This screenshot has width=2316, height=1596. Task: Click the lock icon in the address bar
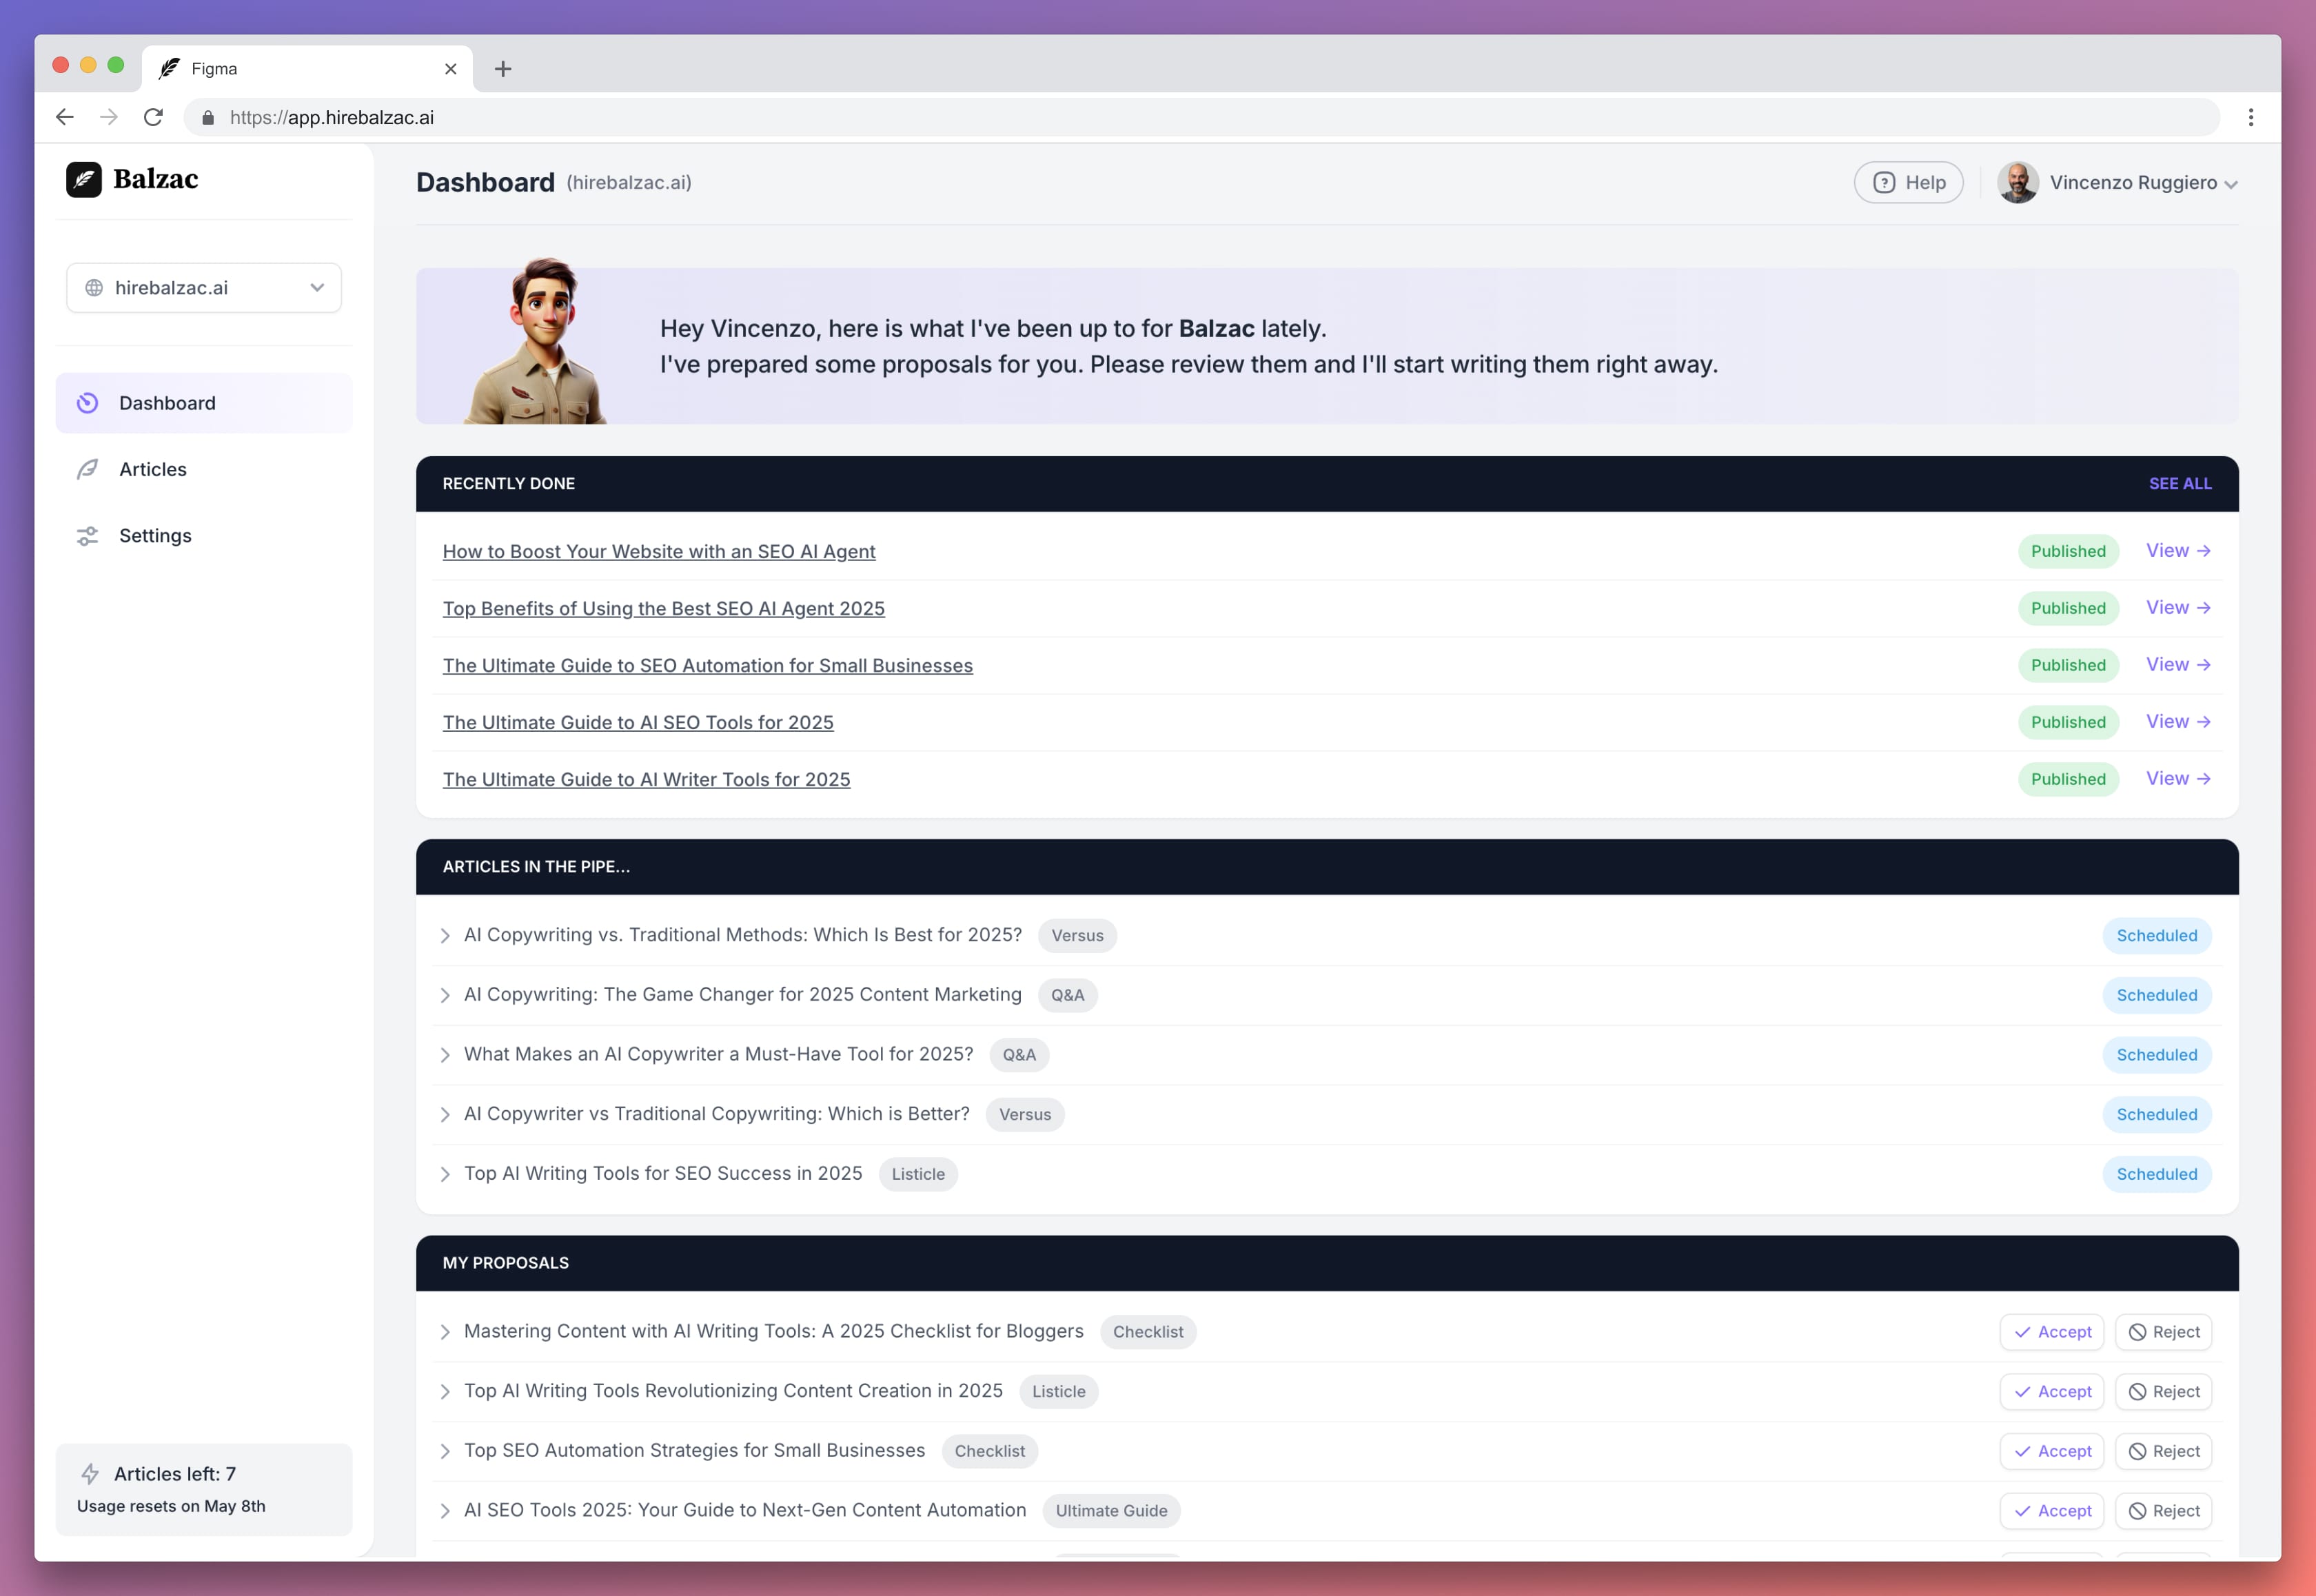pos(208,117)
